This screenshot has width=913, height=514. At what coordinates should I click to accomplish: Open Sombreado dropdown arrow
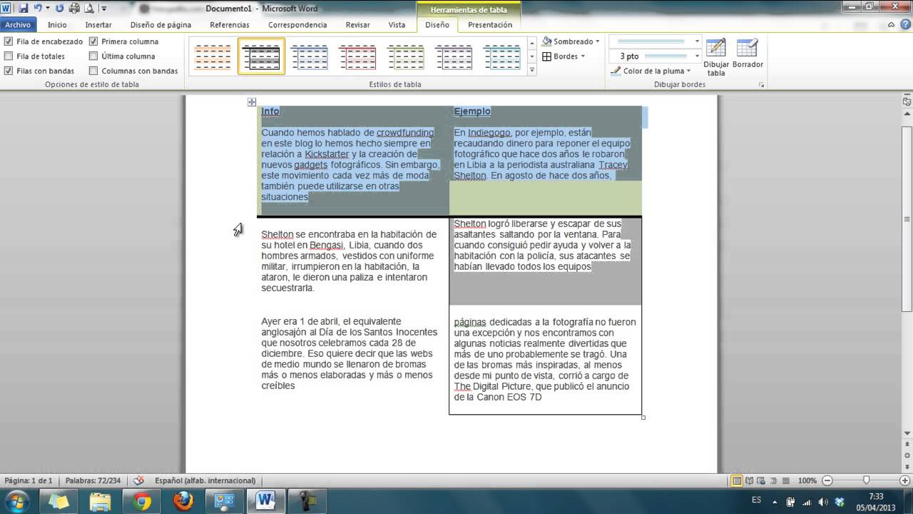[598, 41]
